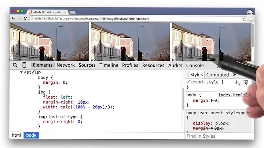264x148 pixels.
Task: Click the Elements panel vertical scrollbar
Action: tap(183, 99)
